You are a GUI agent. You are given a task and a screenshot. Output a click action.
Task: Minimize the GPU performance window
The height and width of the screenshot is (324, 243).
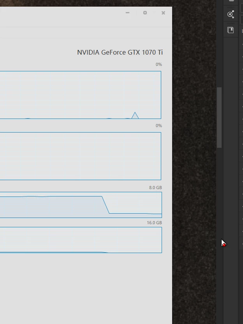click(127, 13)
